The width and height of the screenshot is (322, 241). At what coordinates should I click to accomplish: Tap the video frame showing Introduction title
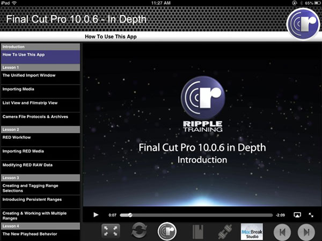tap(202, 125)
